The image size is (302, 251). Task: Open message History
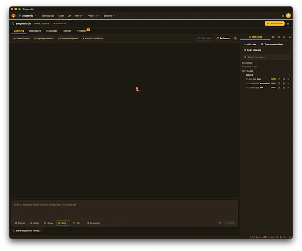[x=48, y=223]
